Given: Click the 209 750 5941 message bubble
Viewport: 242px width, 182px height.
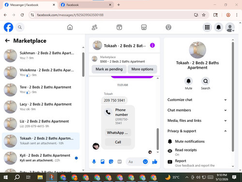Looking at the screenshot, I should [x=114, y=100].
